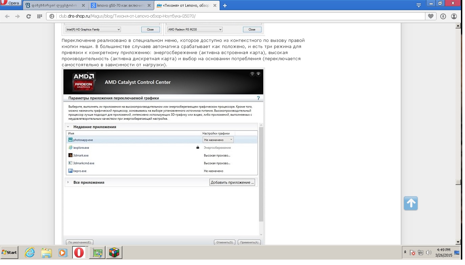This screenshot has height=265, width=465.
Task: Select the 3dmark.exe entry
Action: click(x=81, y=155)
